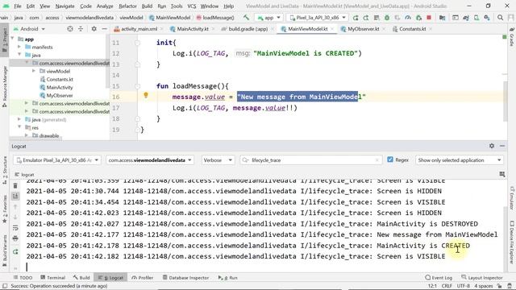
Task: Toggle the Structure side tool window
Action: (5, 170)
